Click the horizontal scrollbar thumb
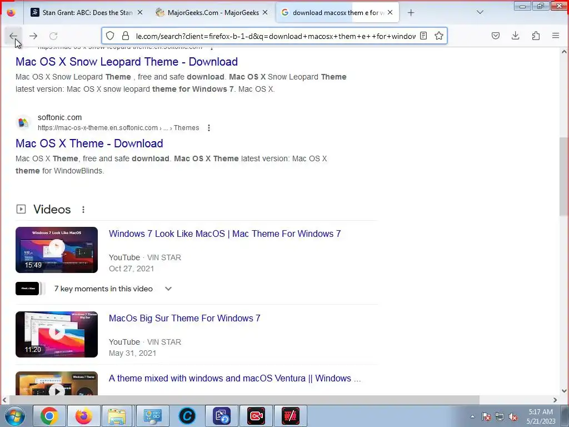The height and width of the screenshot is (427, 569). (x=244, y=400)
